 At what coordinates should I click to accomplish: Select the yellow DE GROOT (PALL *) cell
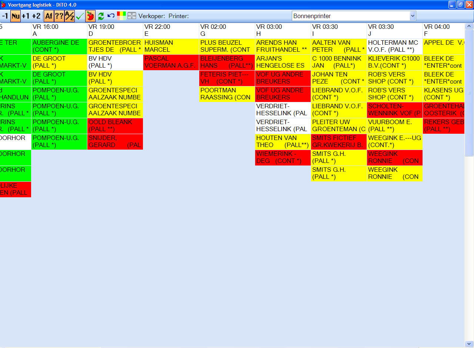click(59, 62)
